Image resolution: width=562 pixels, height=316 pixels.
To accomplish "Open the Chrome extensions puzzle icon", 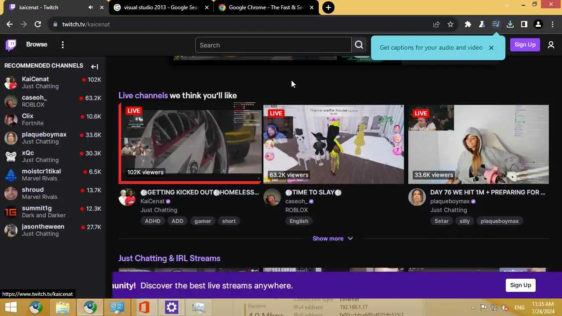I will [468, 24].
